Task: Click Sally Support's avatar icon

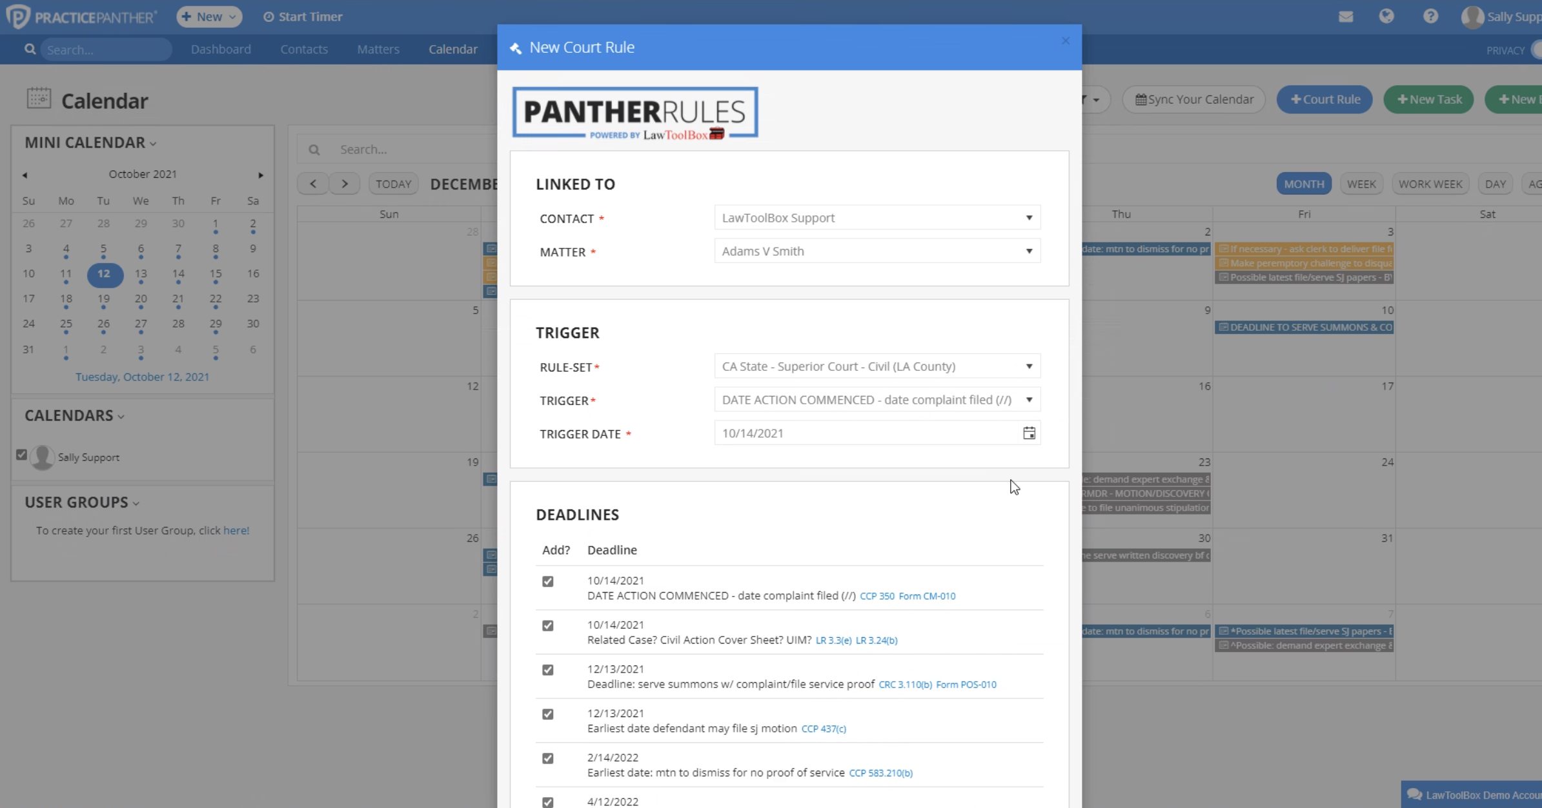Action: click(x=1472, y=16)
